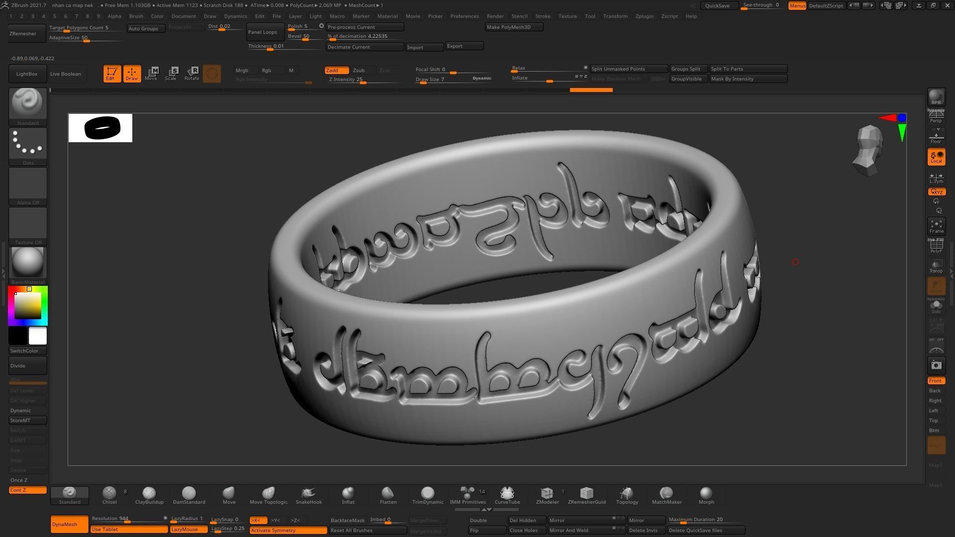Select the ZRemesherGuid brush
Viewport: 955px width, 537px height.
(x=587, y=495)
